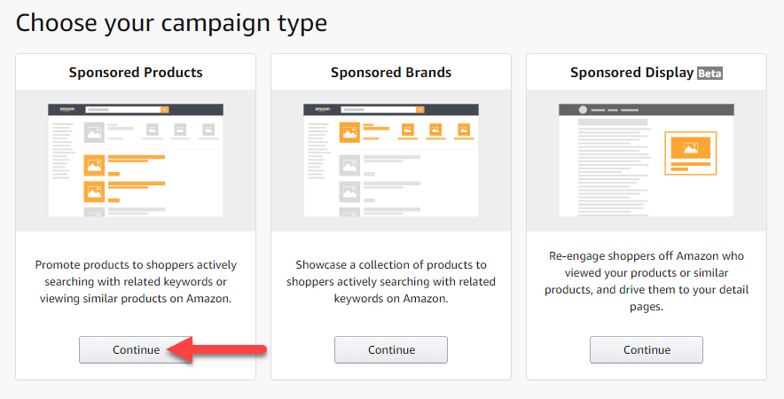Select the Sponsored Display preview image

[646, 160]
